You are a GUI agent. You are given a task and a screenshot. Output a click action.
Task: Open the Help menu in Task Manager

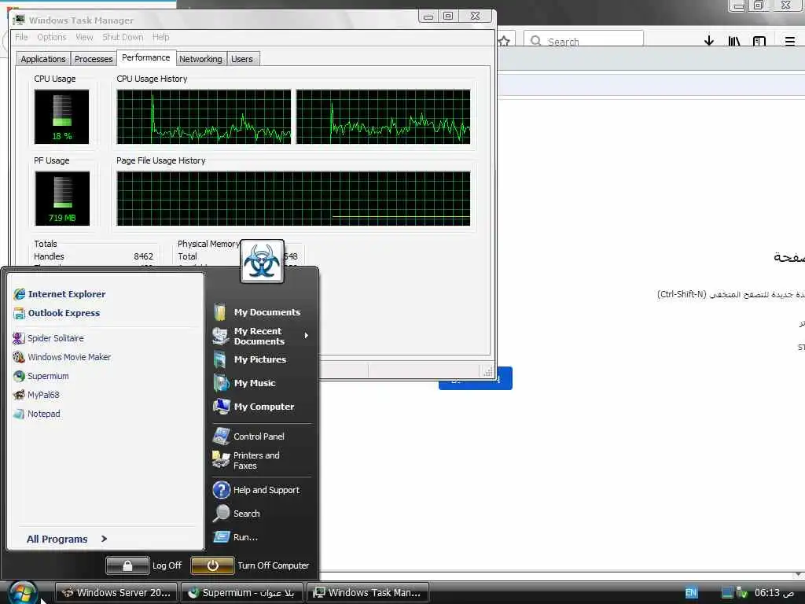(x=160, y=37)
